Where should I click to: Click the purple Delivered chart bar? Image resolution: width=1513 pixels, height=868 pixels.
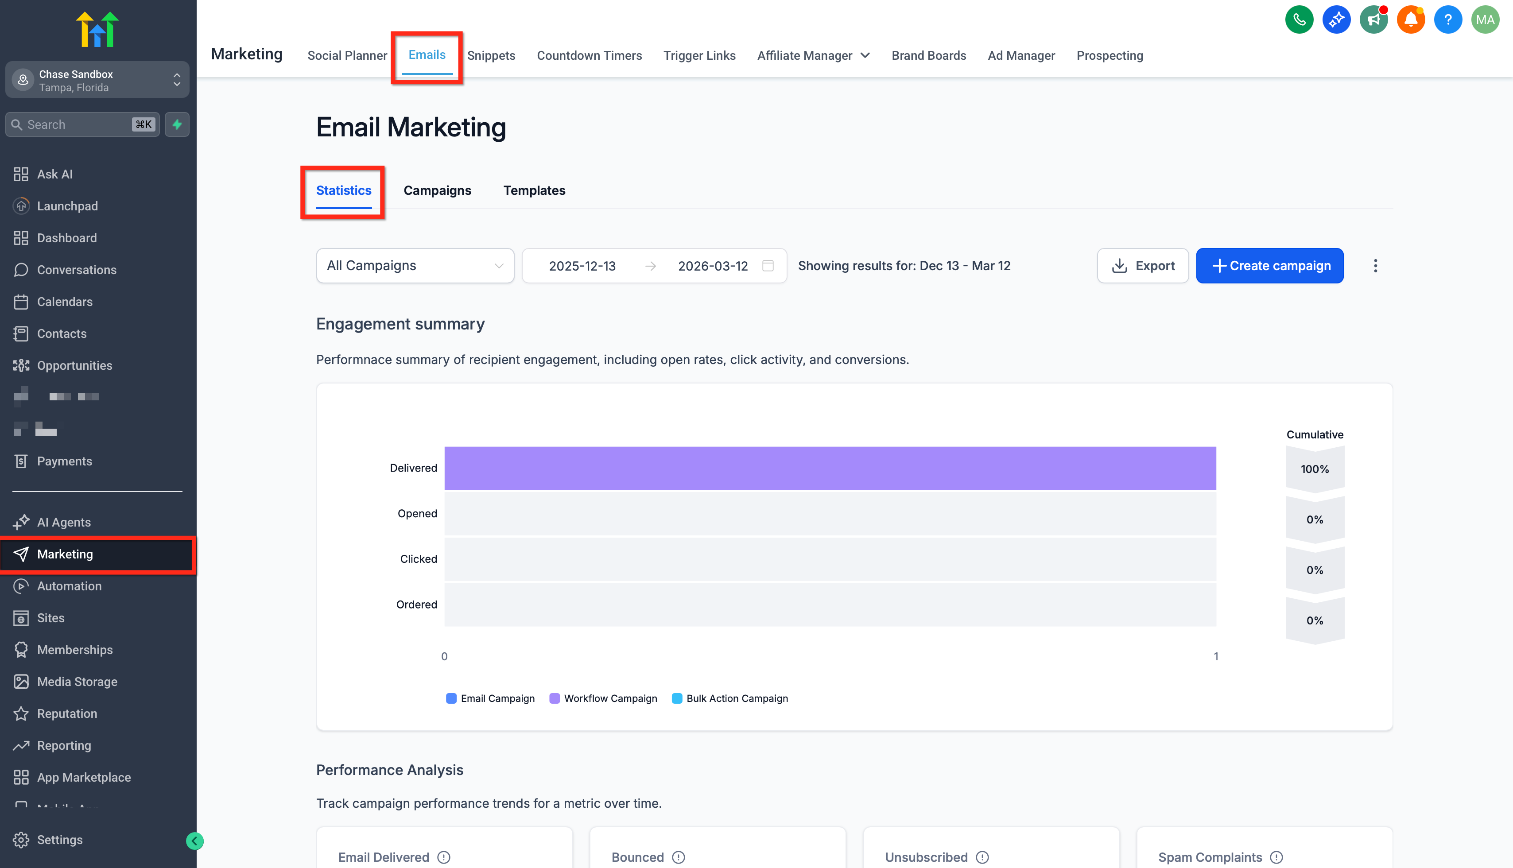tap(830, 468)
